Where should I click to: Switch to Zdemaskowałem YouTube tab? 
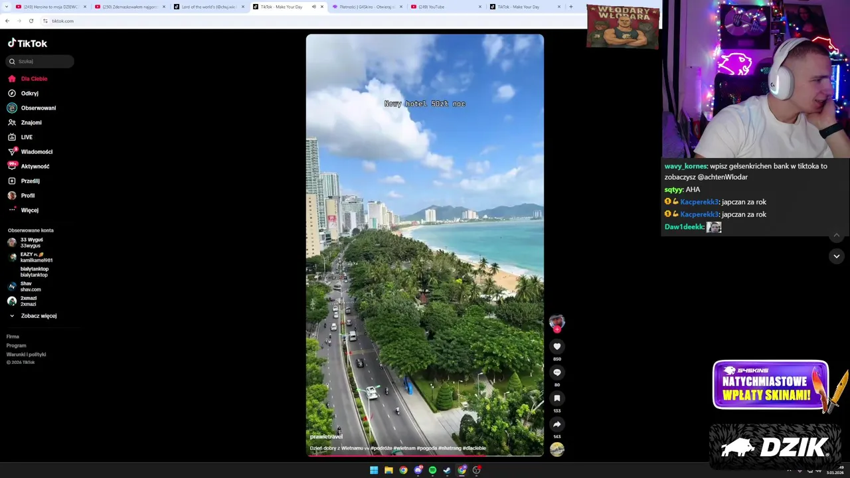click(130, 7)
